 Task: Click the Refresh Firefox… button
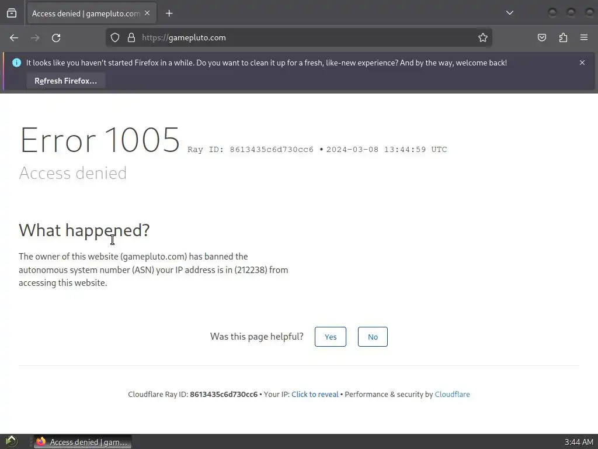coord(65,81)
